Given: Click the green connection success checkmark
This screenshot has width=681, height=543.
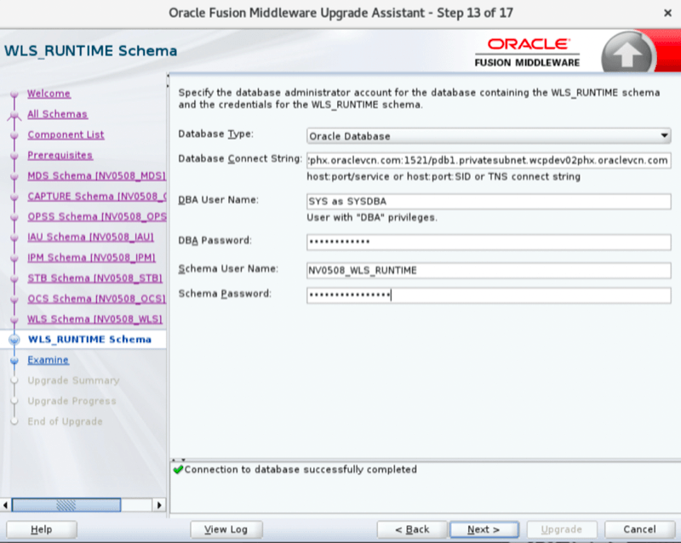Looking at the screenshot, I should pos(178,470).
